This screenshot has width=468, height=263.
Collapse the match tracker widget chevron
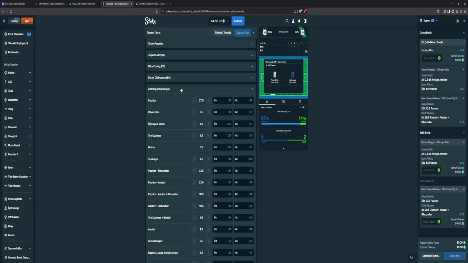coord(283,149)
